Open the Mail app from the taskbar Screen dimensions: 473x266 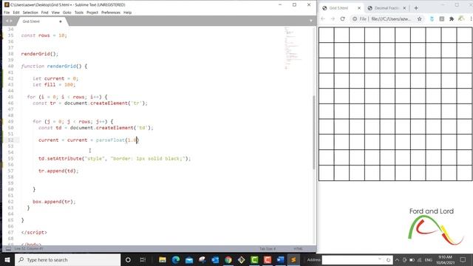189,259
